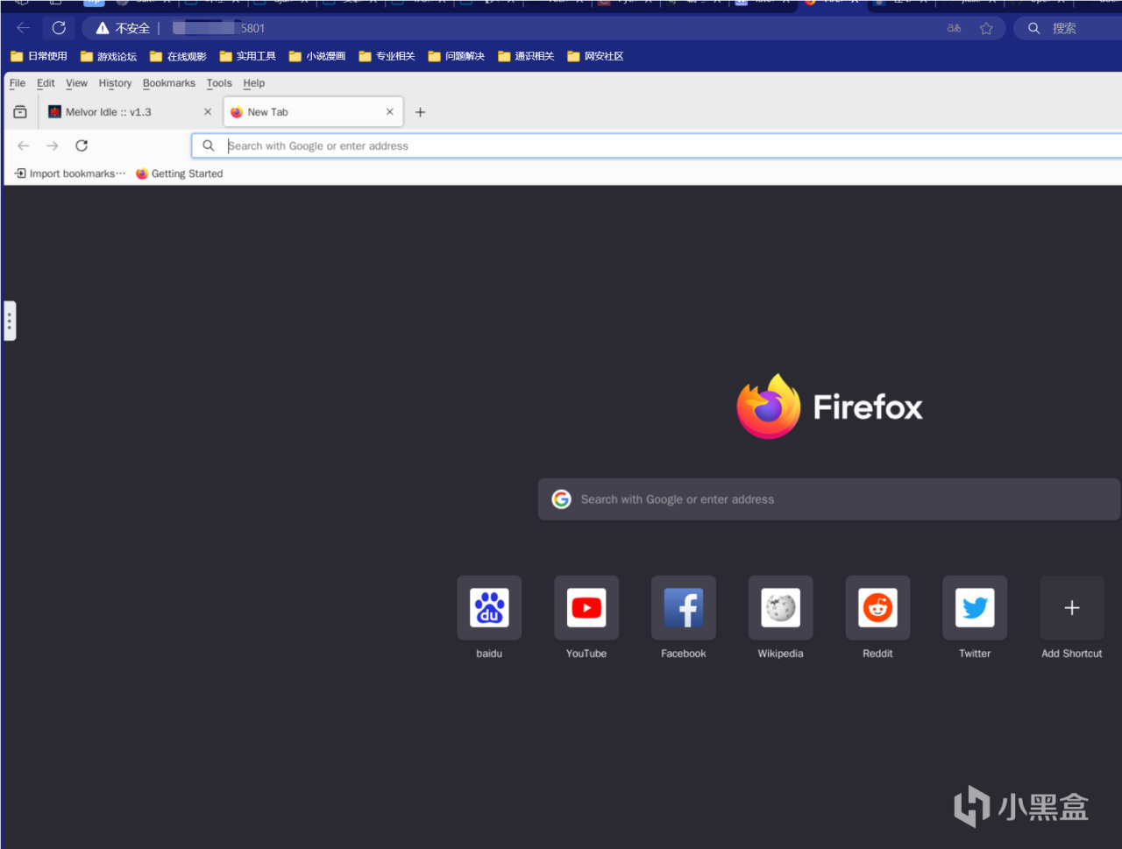
Task: Click Firefox forward arrow button
Action: click(x=53, y=145)
